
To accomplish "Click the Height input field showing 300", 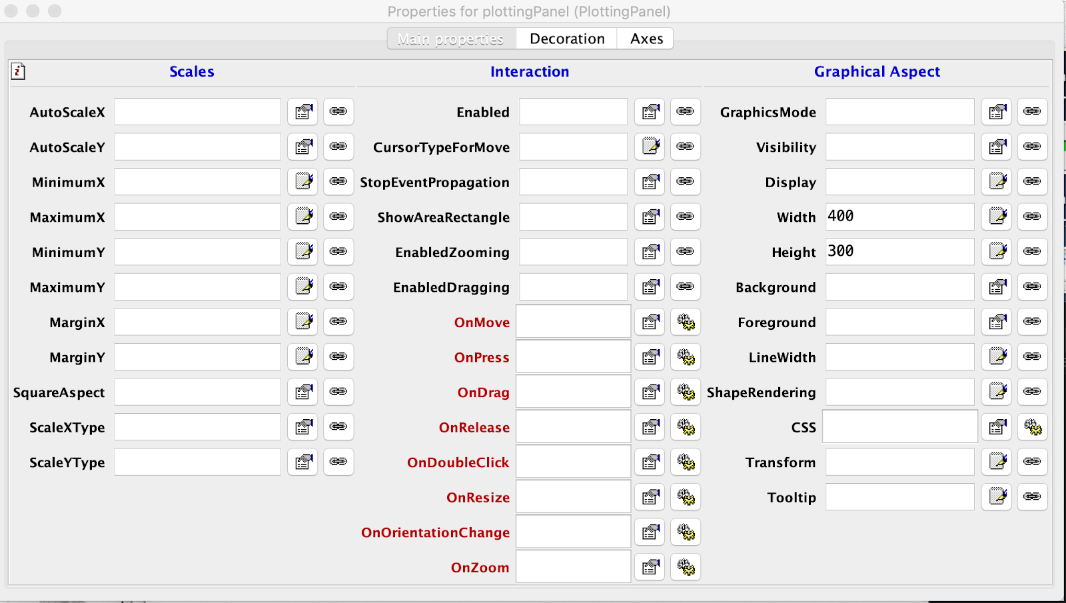I will coord(899,252).
